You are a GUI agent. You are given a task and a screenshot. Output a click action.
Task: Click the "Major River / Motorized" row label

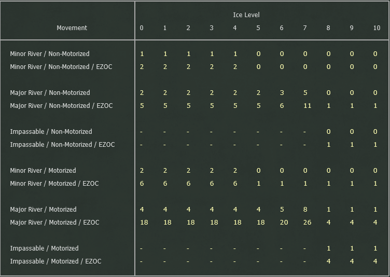[43, 209]
